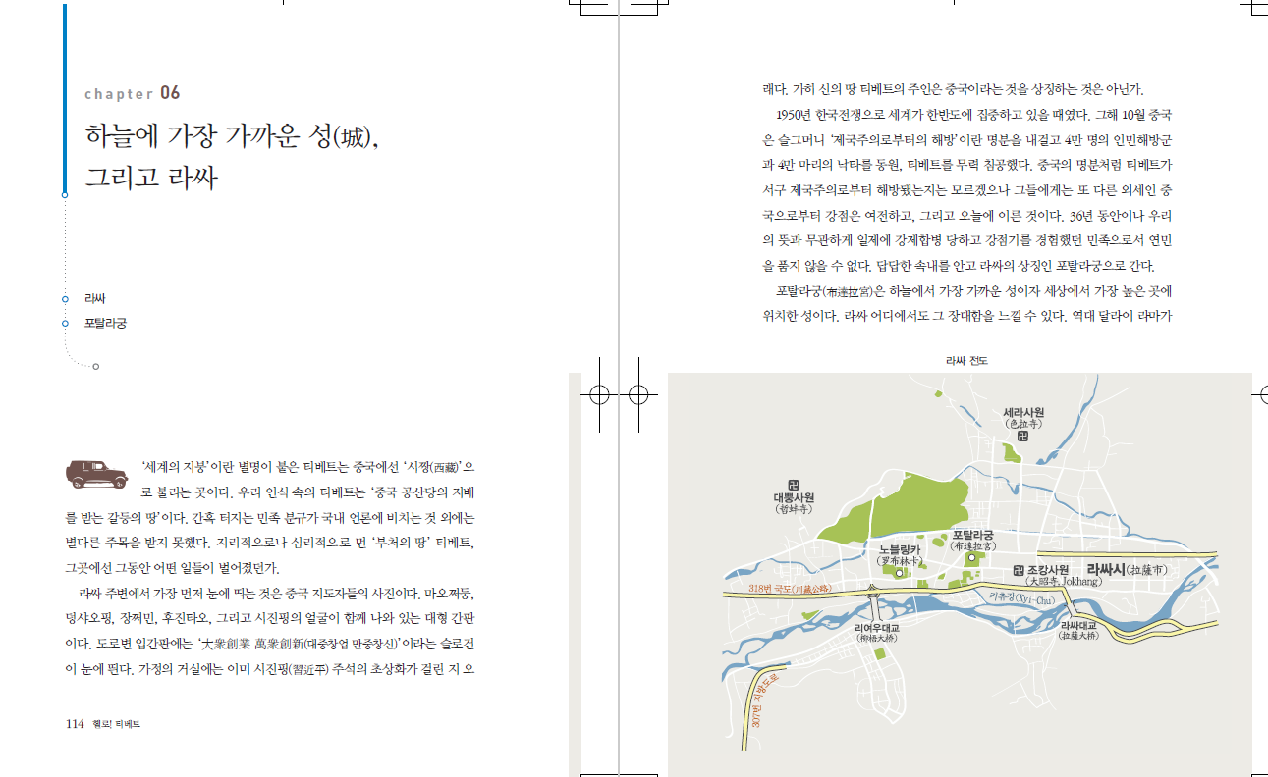Click the footer text '헬로! 티베트'
Viewport: 1268px width, 777px height.
pos(115,724)
